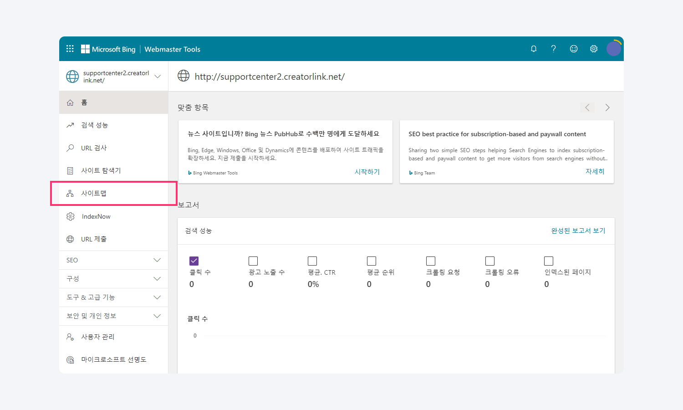Open settings gear icon in header
The width and height of the screenshot is (683, 410).
[594, 49]
